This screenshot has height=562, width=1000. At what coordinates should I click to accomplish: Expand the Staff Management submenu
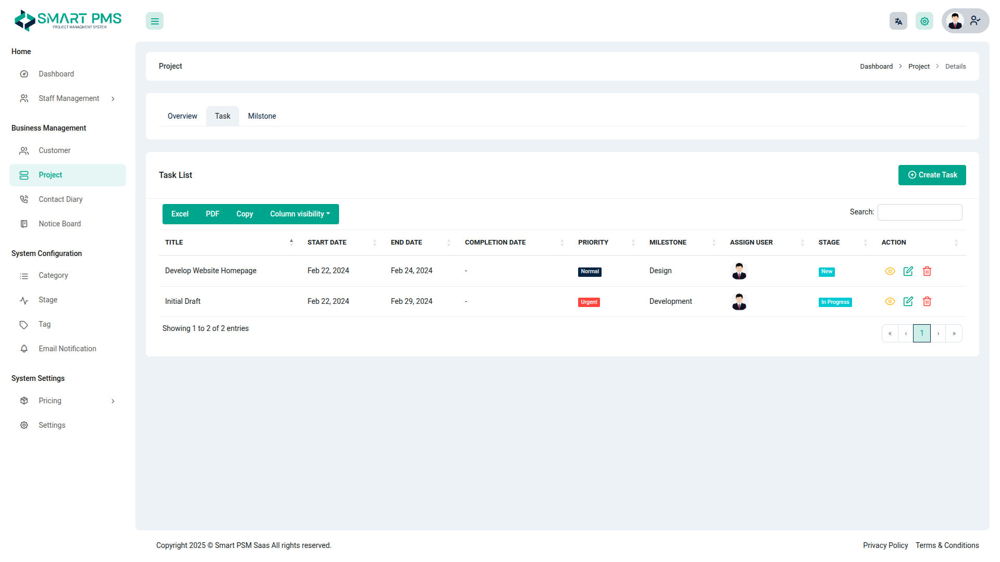tap(68, 98)
